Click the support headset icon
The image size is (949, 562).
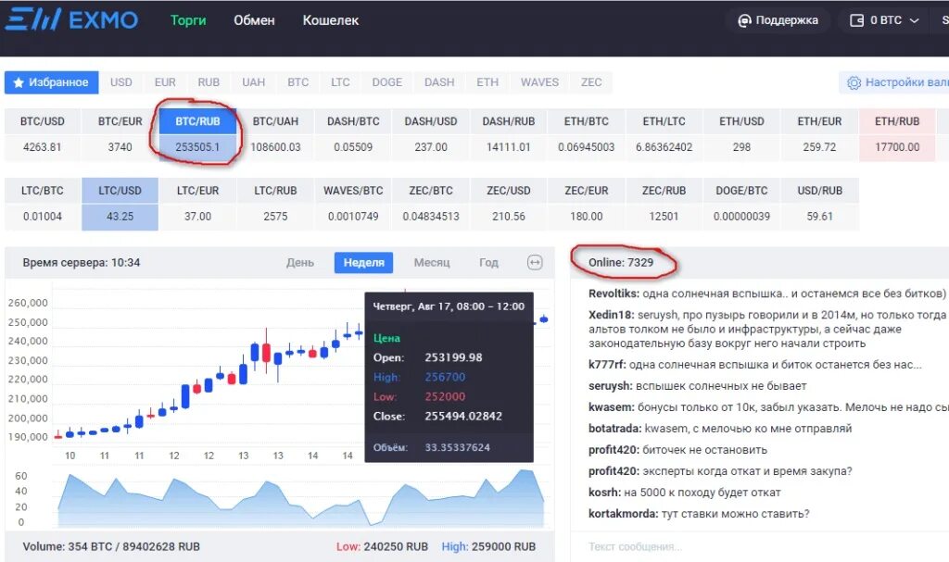point(744,21)
